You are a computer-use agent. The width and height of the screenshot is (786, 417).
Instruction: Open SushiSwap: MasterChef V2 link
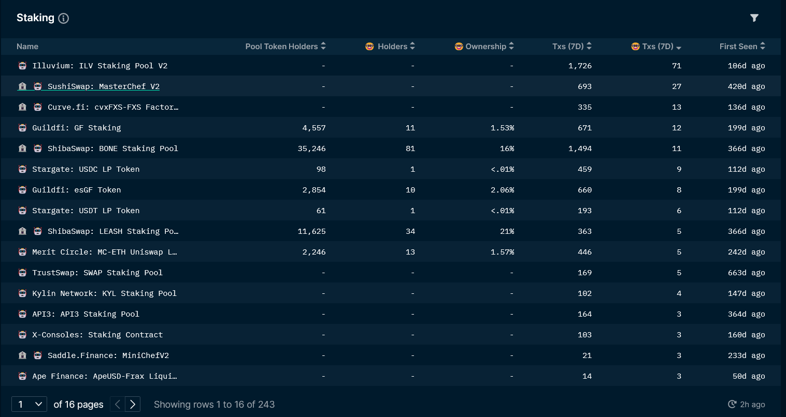104,86
